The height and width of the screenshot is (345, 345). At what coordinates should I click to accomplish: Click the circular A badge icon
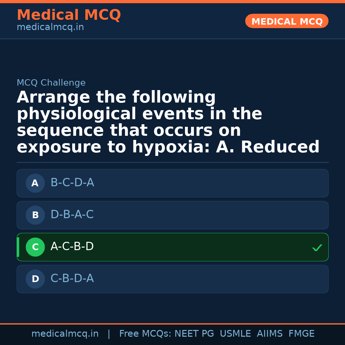pos(35,183)
